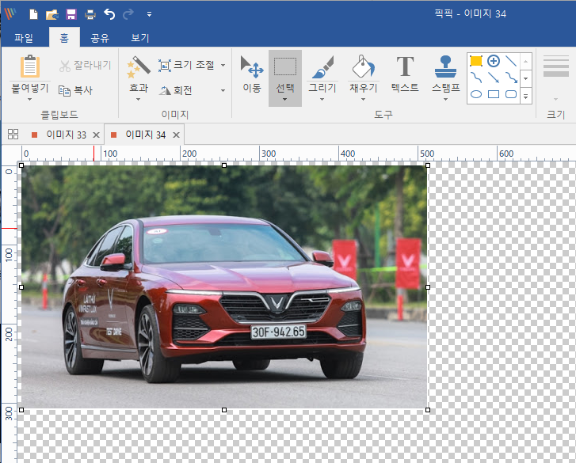Viewport: 576px width, 463px height.
Task: Expand the 크기 조절 dropdown arrow
Action: tap(223, 66)
